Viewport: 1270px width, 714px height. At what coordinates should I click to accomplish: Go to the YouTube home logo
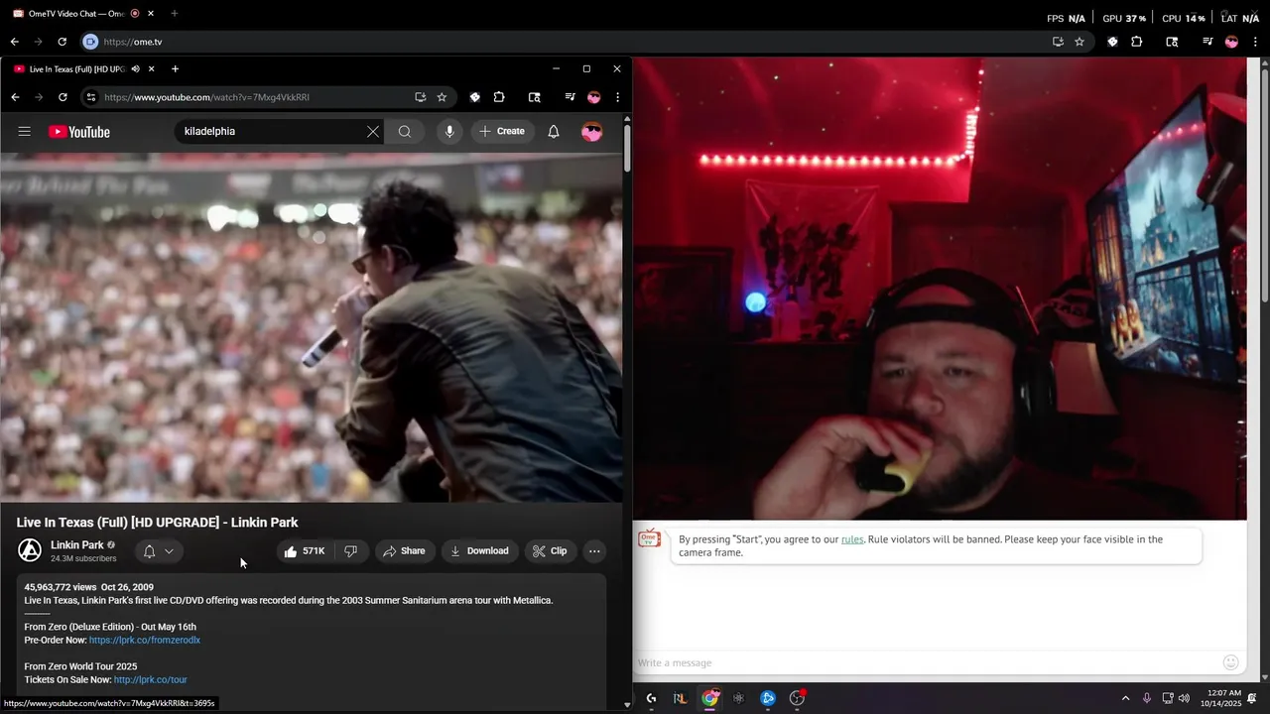point(78,132)
